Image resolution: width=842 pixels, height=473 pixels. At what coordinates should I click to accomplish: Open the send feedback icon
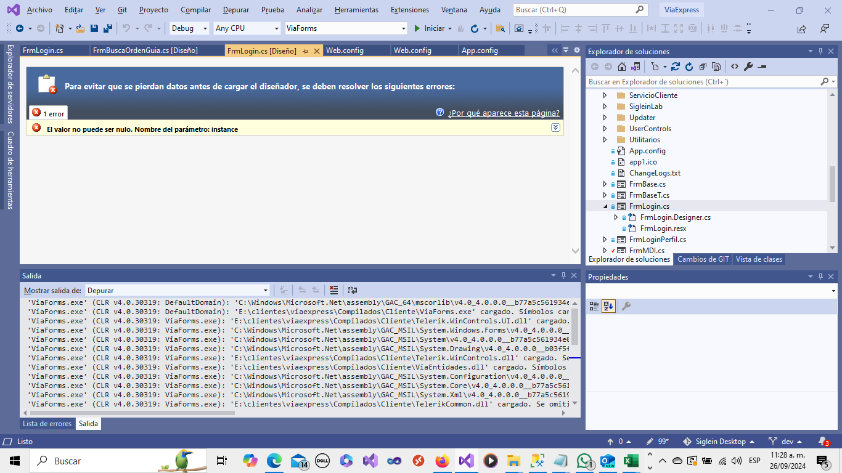(x=825, y=28)
